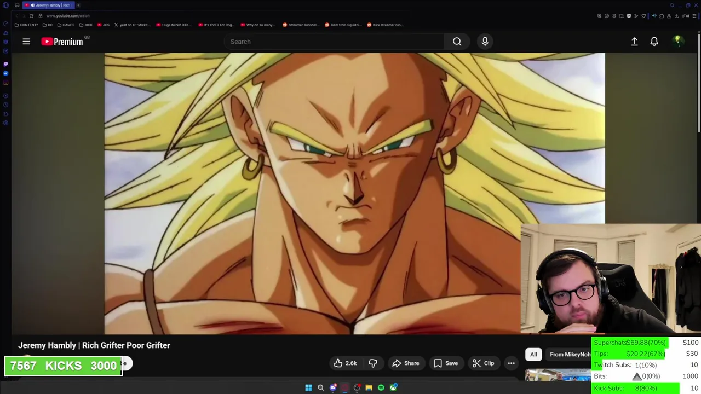Switch to the Jeremy Hambly browser tab
The height and width of the screenshot is (394, 701).
(48, 5)
